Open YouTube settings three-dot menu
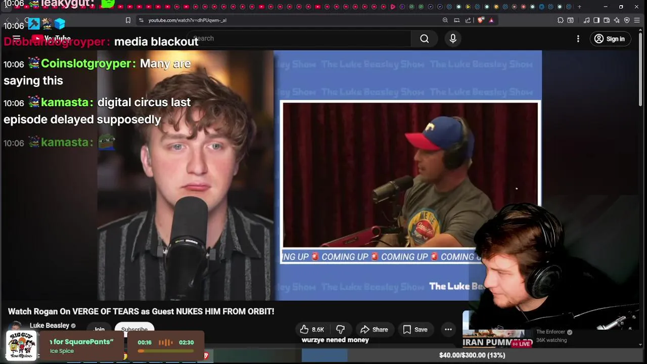Viewport: 647px width, 364px height. [x=578, y=39]
